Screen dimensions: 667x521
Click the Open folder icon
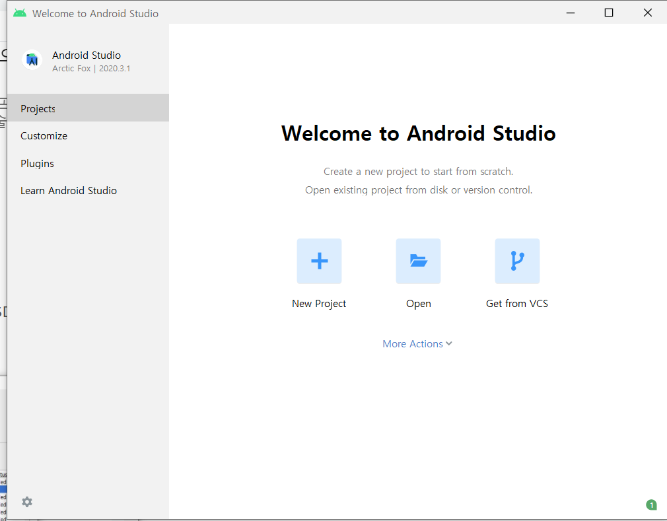(x=418, y=261)
